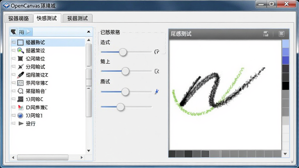Click the list's horizontal scrollbar right arrow
Image resolution: width=299 pixels, height=168 pixels.
coord(82,157)
